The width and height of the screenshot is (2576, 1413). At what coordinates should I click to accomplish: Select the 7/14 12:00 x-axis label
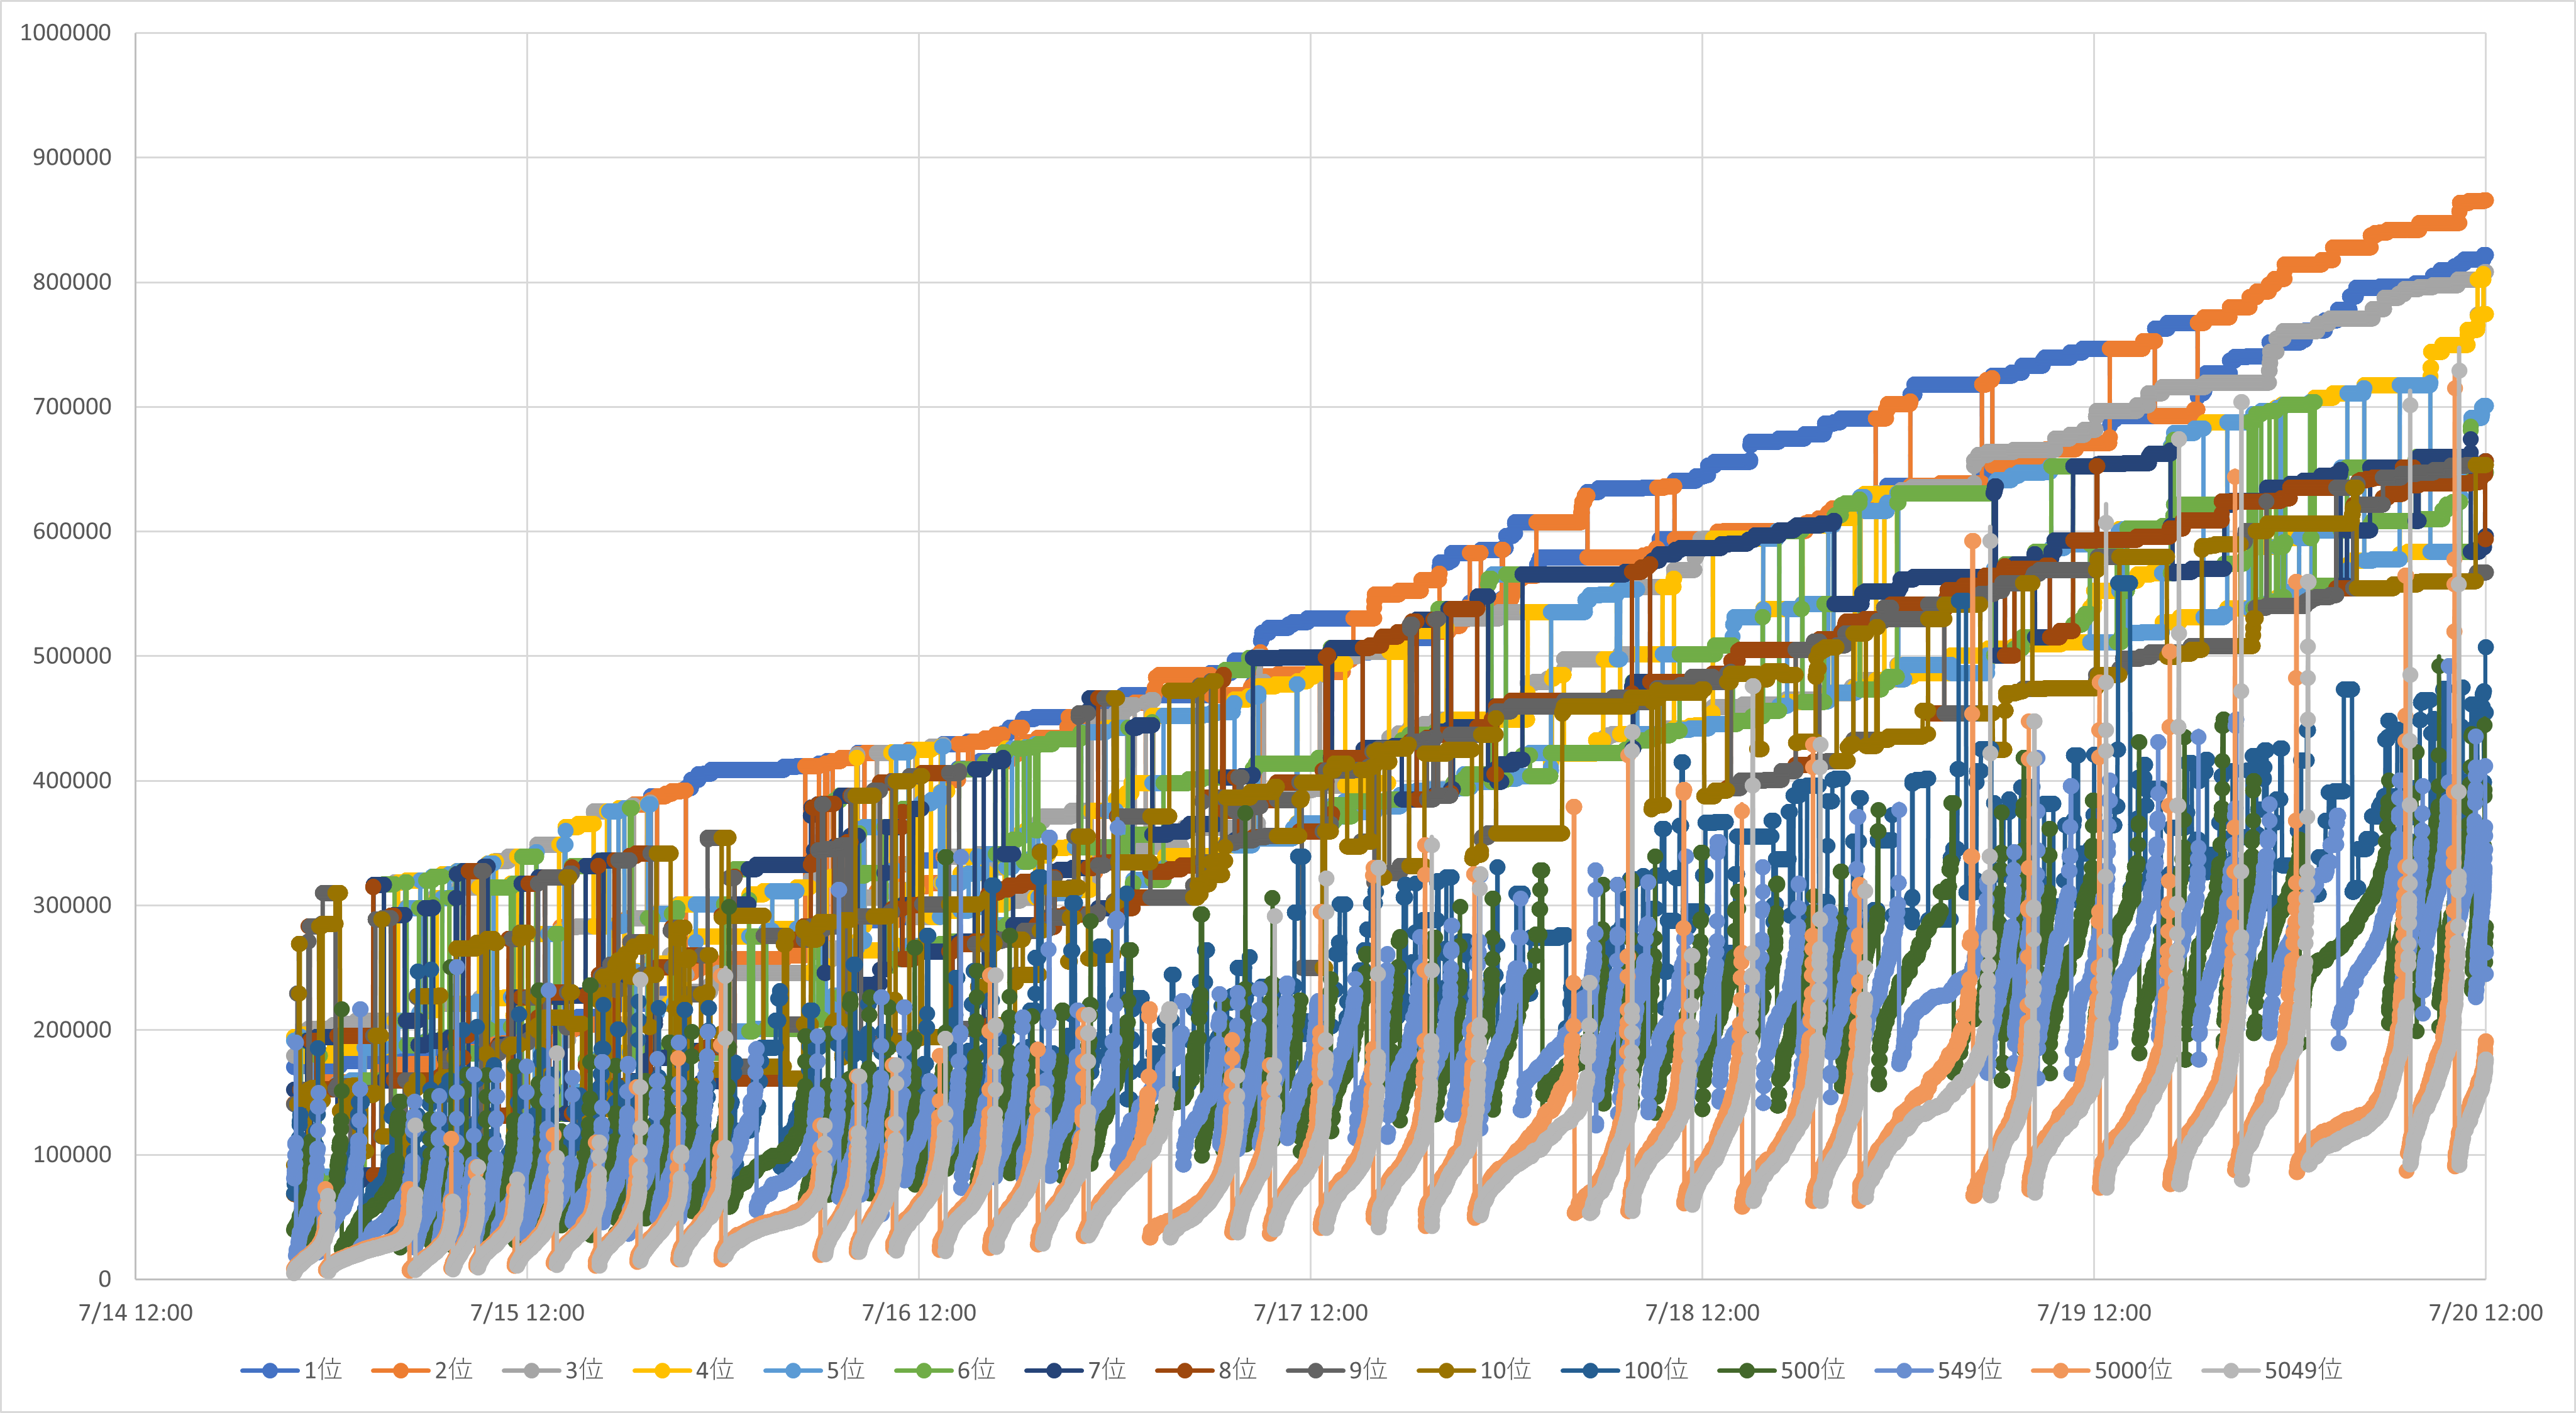(135, 1313)
